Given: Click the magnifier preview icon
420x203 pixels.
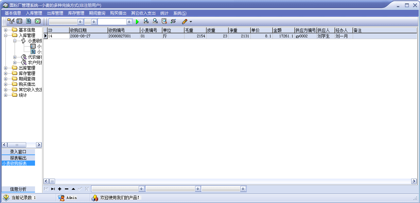Looking at the screenshot, I should pyautogui.click(x=164, y=21).
